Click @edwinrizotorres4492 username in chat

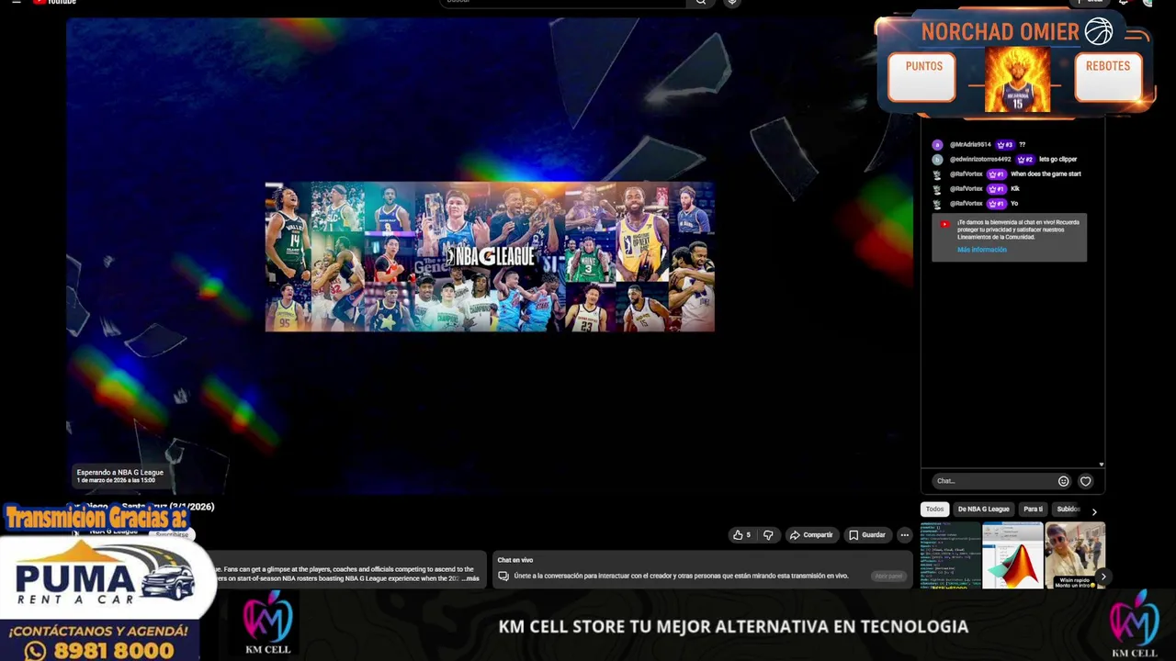coord(980,160)
